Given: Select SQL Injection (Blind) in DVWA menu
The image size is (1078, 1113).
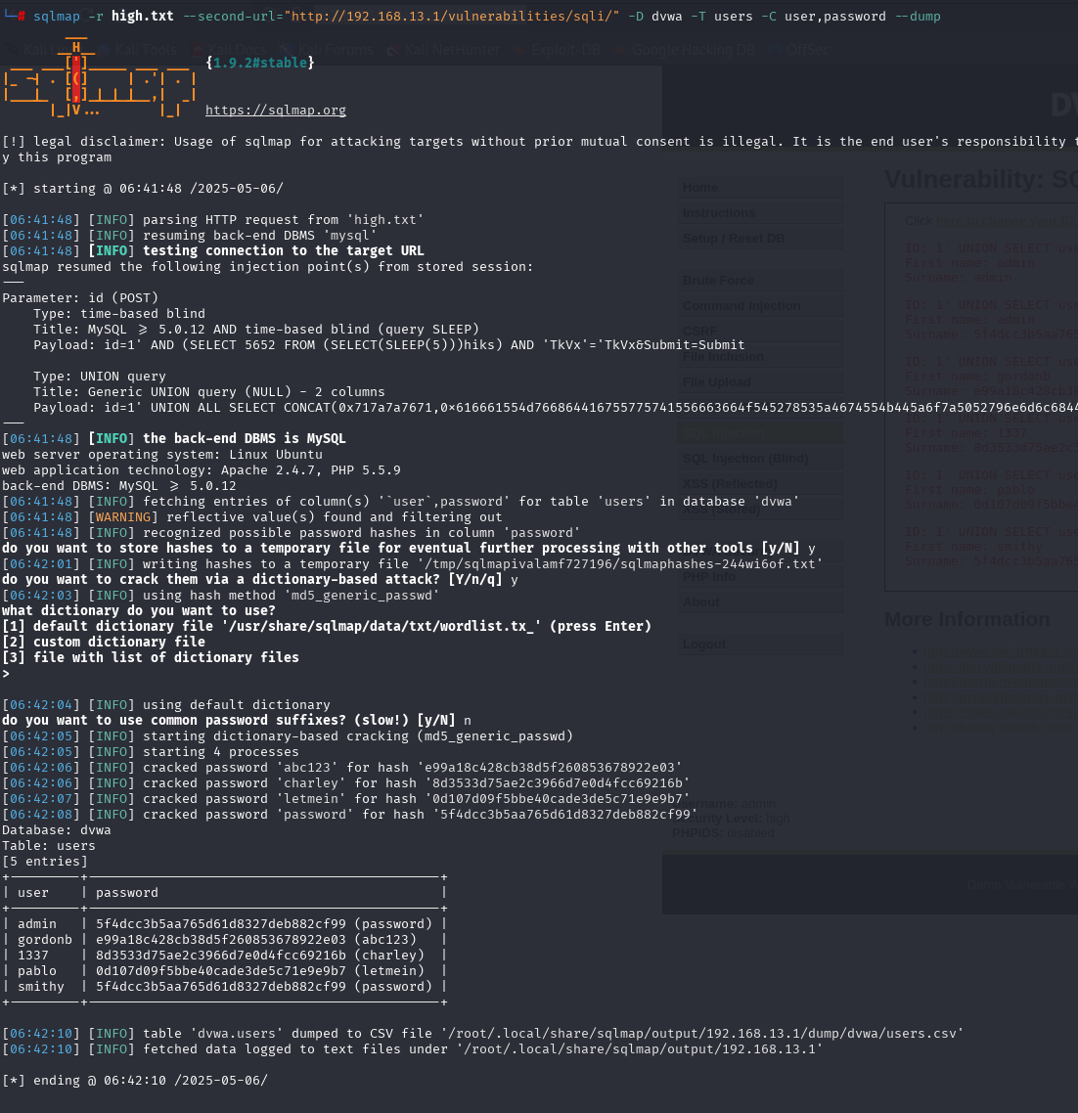Looking at the screenshot, I should point(760,459).
